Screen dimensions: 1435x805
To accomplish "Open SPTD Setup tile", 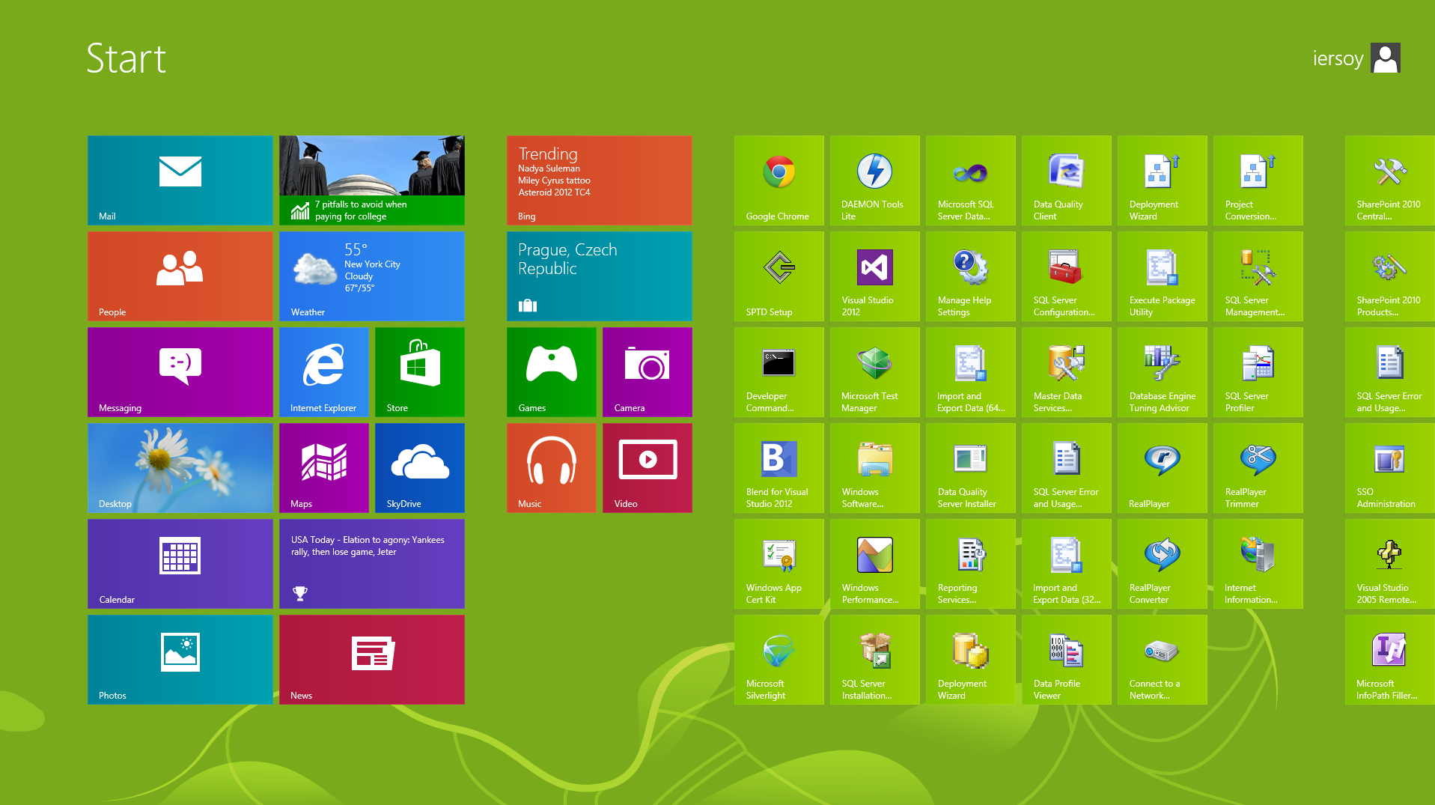I will (779, 276).
